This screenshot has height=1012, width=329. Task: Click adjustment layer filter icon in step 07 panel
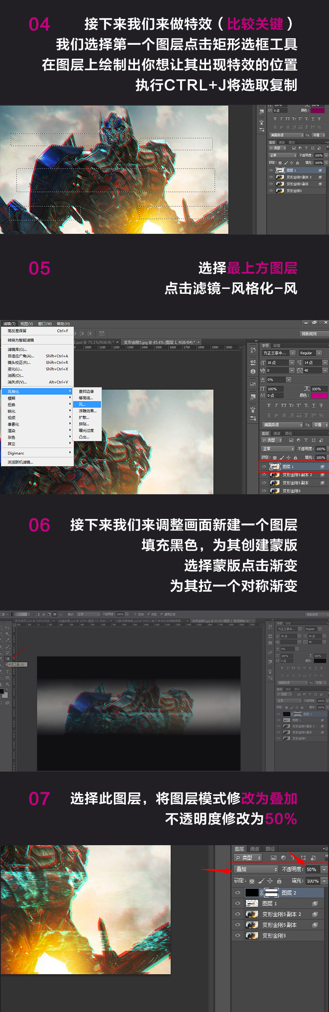pyautogui.click(x=283, y=858)
